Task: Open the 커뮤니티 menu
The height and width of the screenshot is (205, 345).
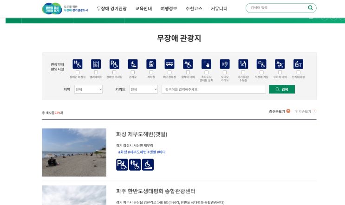Action: pos(219,8)
